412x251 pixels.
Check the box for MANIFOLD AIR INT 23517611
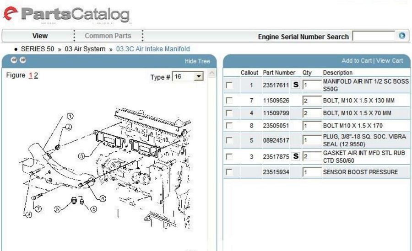point(229,85)
